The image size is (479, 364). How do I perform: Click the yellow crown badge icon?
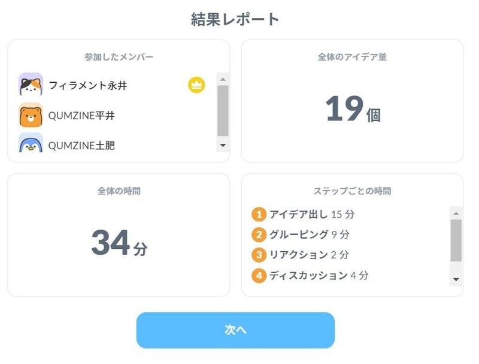(196, 85)
